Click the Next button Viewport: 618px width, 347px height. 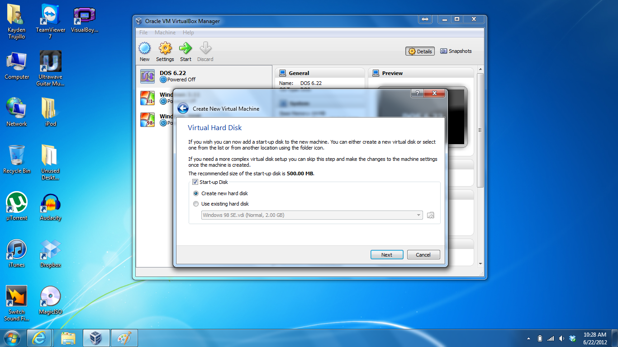click(387, 255)
